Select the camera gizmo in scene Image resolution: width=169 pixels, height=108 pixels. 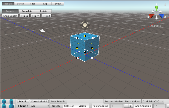click(42, 31)
